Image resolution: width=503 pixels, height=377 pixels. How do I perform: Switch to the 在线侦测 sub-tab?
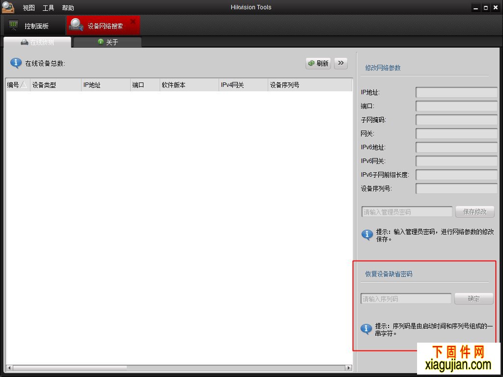[37, 42]
